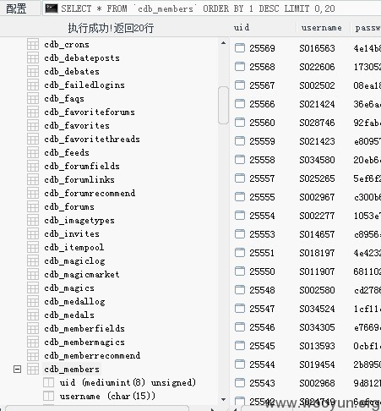Click the row icon for uid 25554
Image resolution: width=381 pixels, height=411 pixels.
pyautogui.click(x=240, y=216)
